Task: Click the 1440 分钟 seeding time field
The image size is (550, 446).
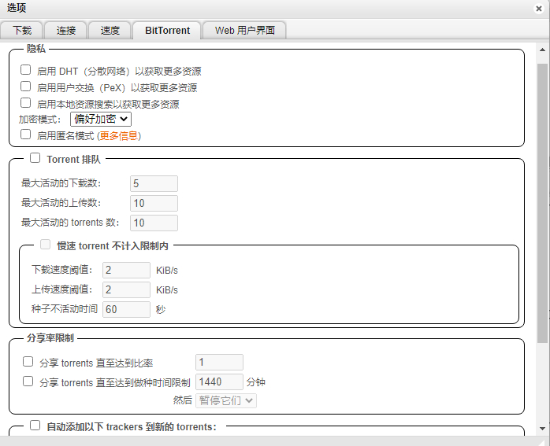Action: click(219, 381)
